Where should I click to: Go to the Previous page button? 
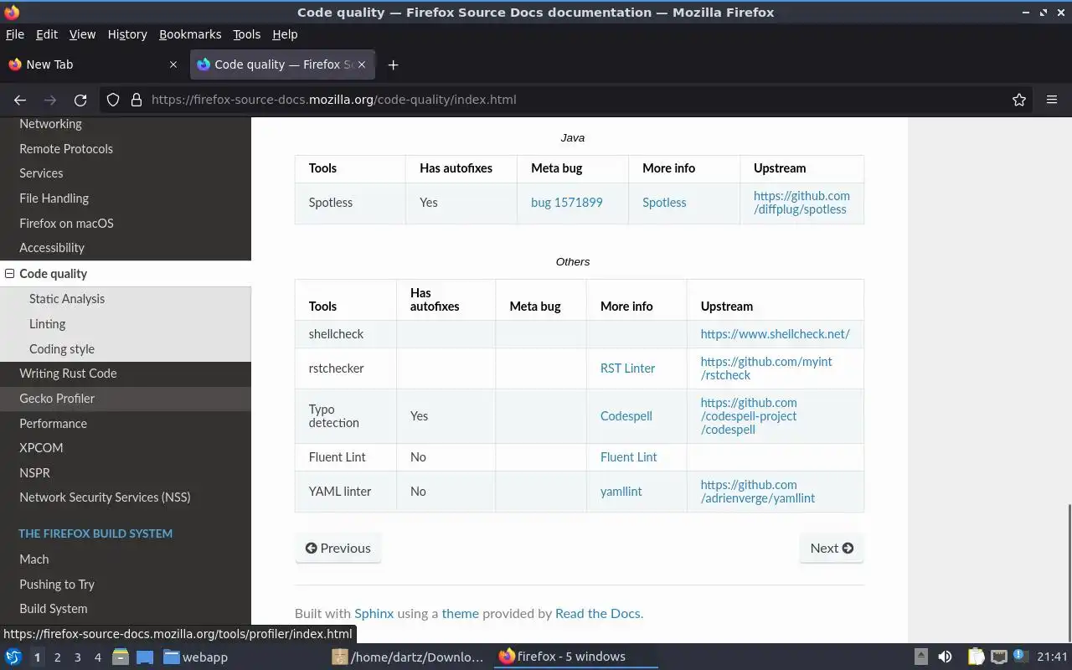tap(338, 548)
